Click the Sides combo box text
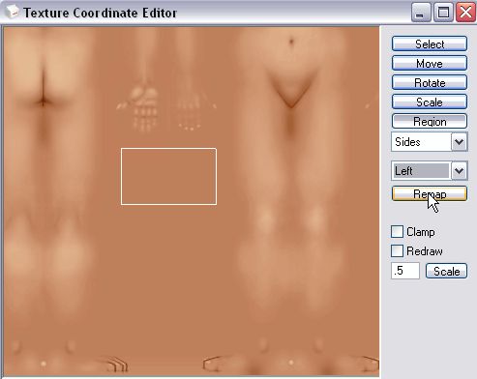The image size is (477, 379). pyautogui.click(x=407, y=142)
